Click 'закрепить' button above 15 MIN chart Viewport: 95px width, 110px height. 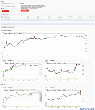(52, 60)
